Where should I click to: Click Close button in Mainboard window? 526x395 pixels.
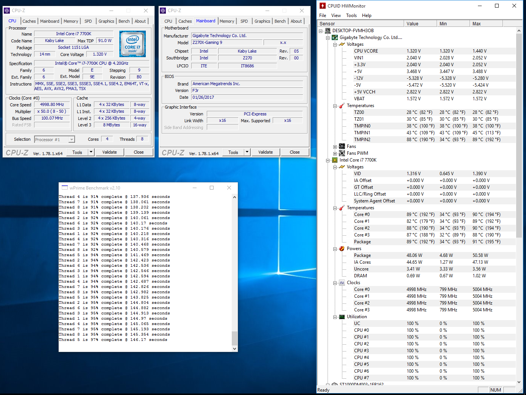coord(295,152)
